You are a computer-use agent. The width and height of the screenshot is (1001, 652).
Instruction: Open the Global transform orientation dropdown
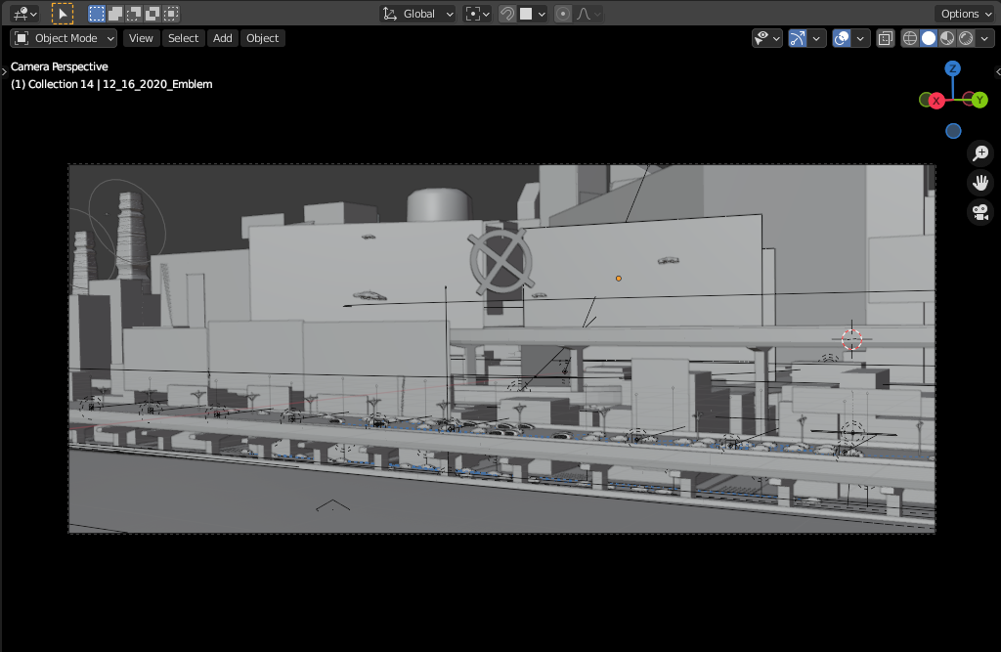click(418, 14)
